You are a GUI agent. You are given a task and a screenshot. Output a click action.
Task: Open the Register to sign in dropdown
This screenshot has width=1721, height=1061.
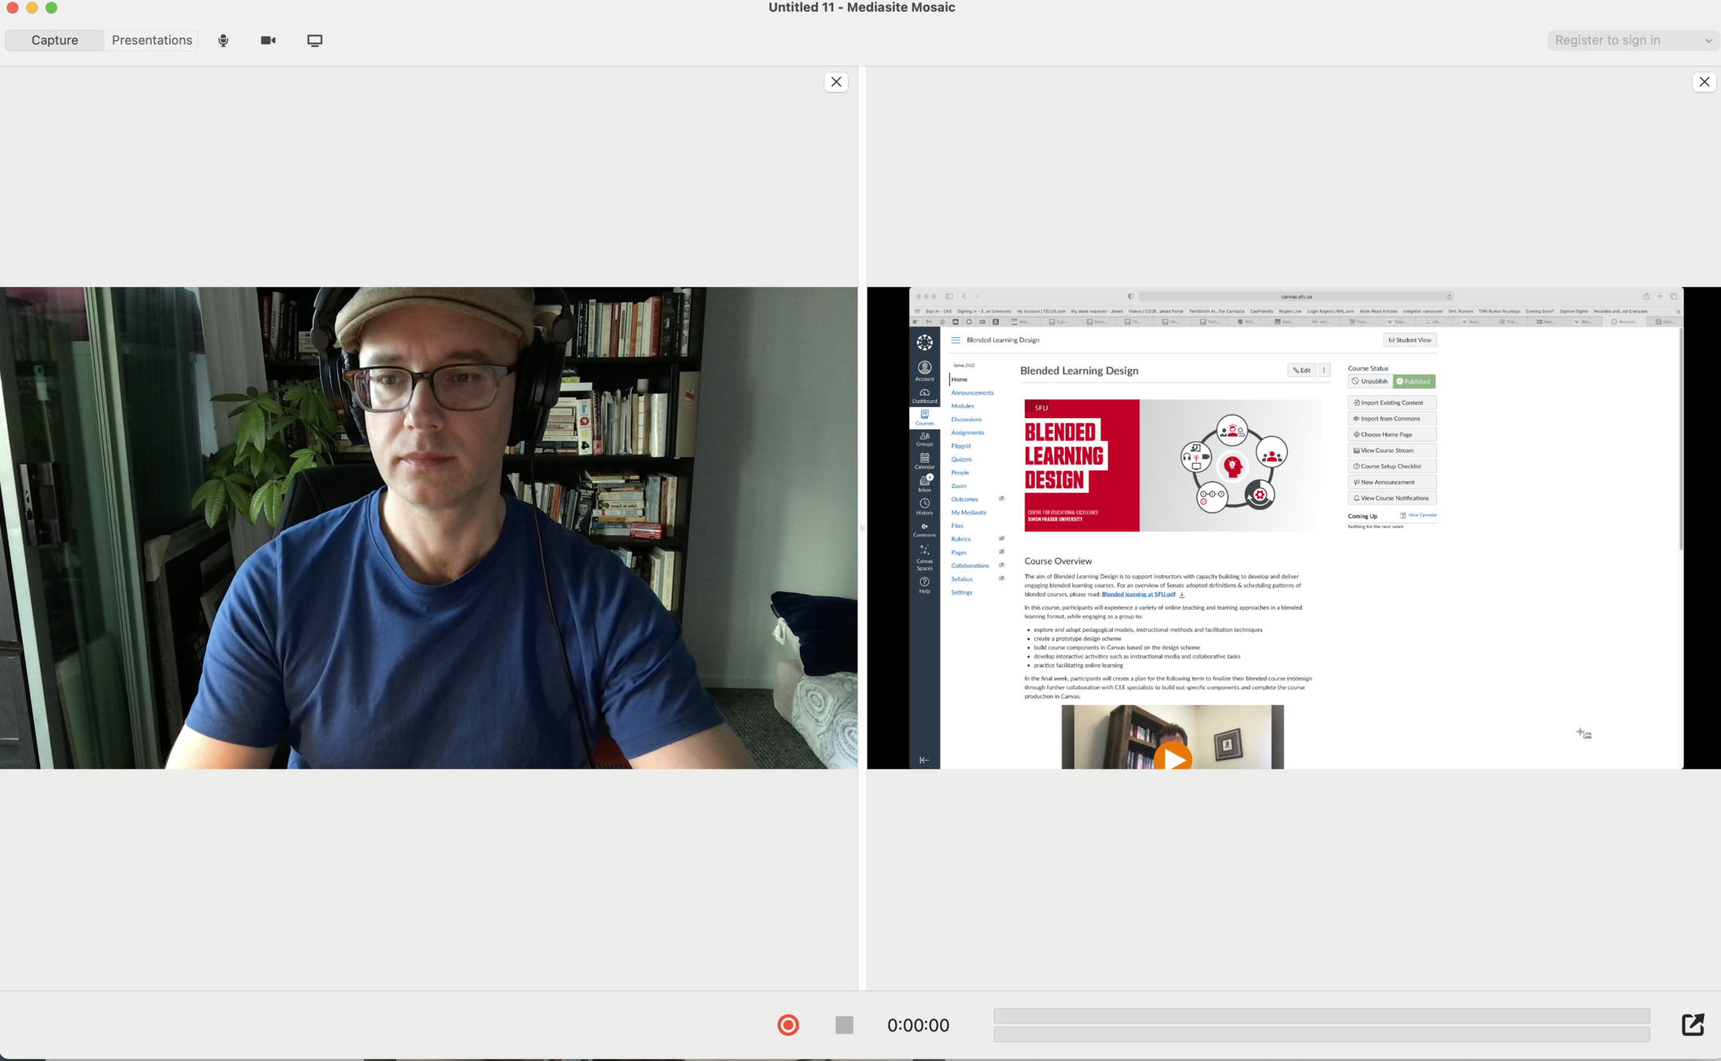pos(1607,40)
